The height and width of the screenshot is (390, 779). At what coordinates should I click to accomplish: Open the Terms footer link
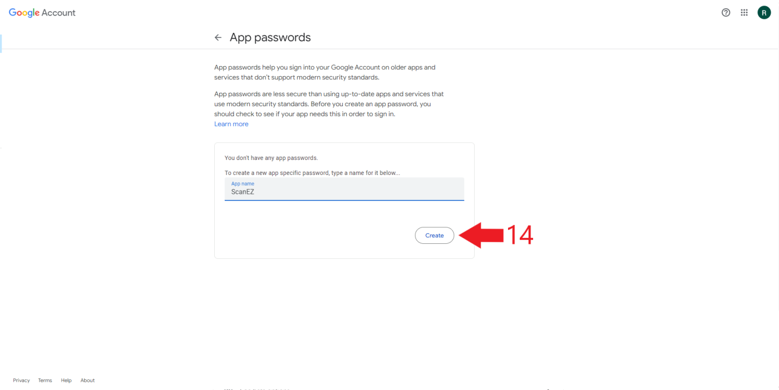(45, 381)
